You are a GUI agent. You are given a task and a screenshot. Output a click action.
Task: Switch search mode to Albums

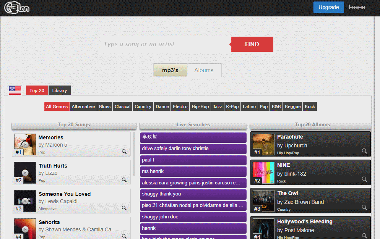(204, 70)
